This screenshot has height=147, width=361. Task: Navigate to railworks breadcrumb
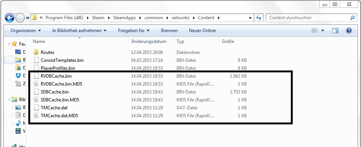[180, 18]
